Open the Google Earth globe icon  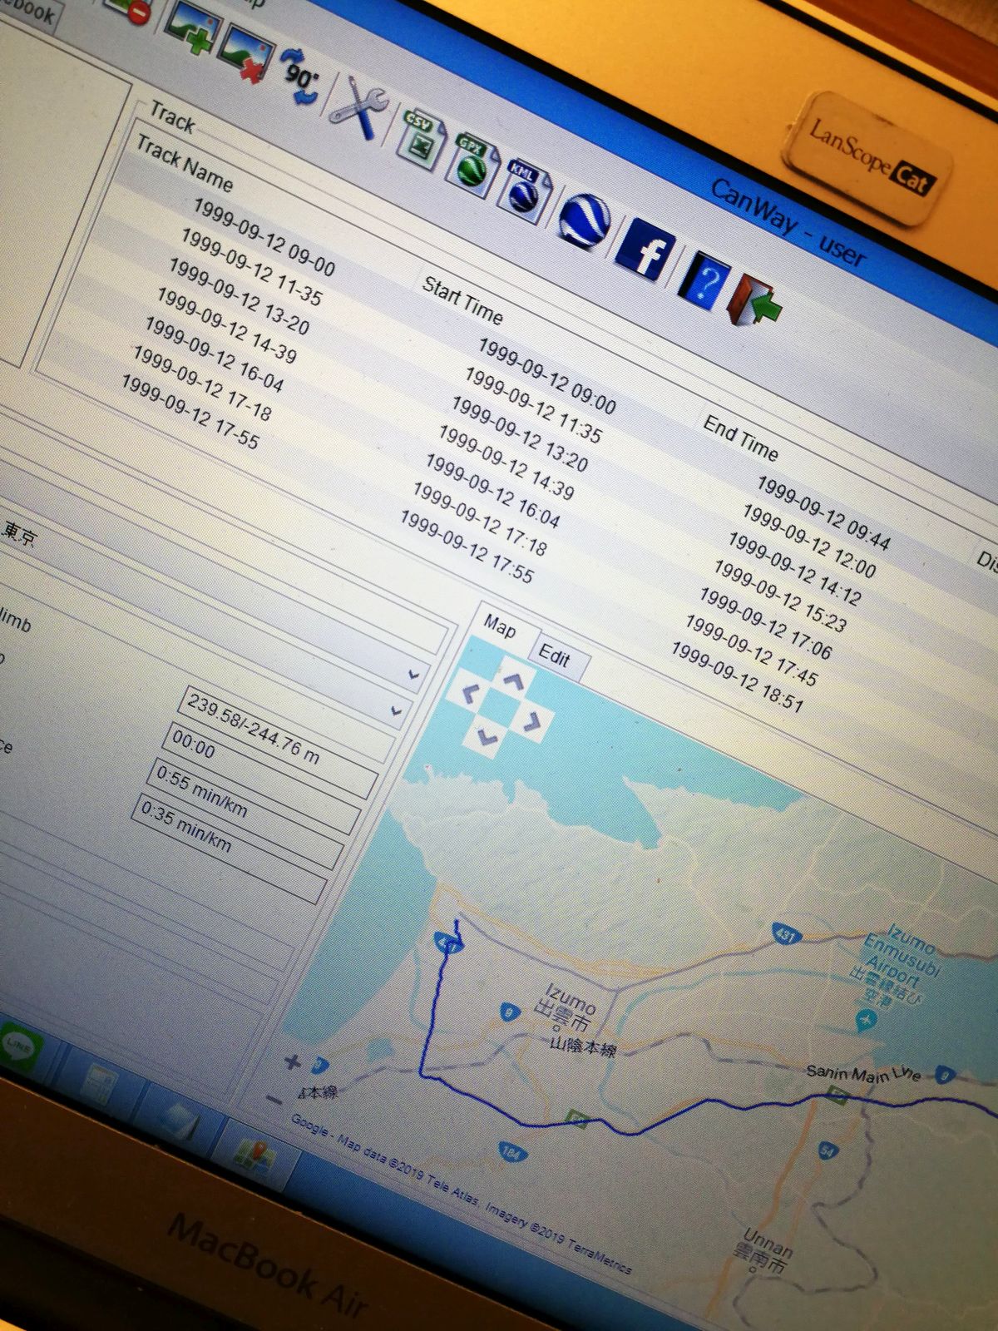[585, 221]
